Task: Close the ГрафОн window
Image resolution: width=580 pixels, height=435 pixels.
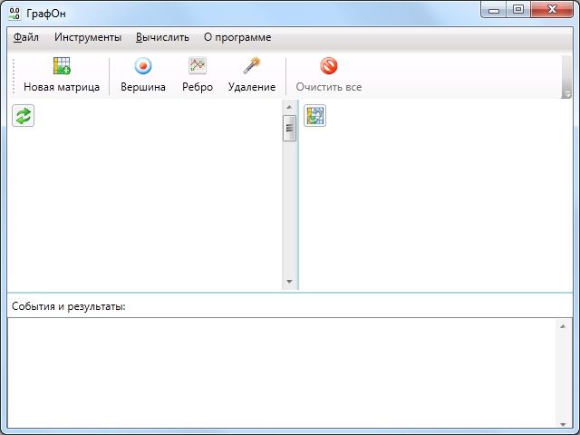Action: click(552, 10)
